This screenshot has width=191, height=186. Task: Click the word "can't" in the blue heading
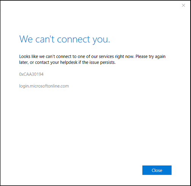coord(45,39)
